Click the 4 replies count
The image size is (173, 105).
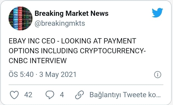62,95
